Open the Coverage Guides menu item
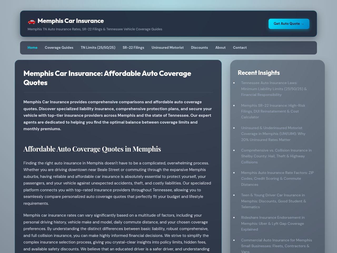This screenshot has height=253, width=337. click(x=59, y=48)
